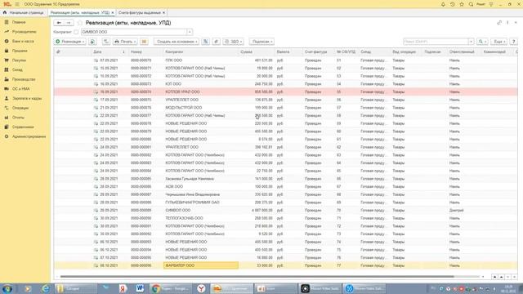Open Главное section in sidebar
523x294 pixels.
pyautogui.click(x=19, y=22)
